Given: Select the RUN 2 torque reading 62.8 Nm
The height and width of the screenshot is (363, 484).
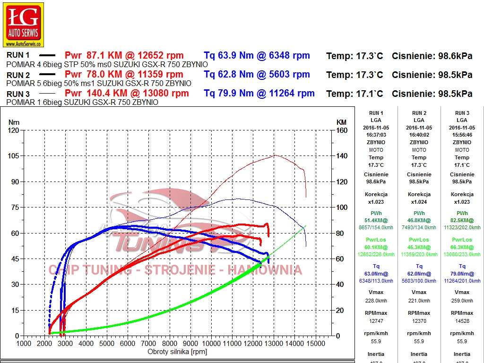Looking at the screenshot, I should point(257,74).
